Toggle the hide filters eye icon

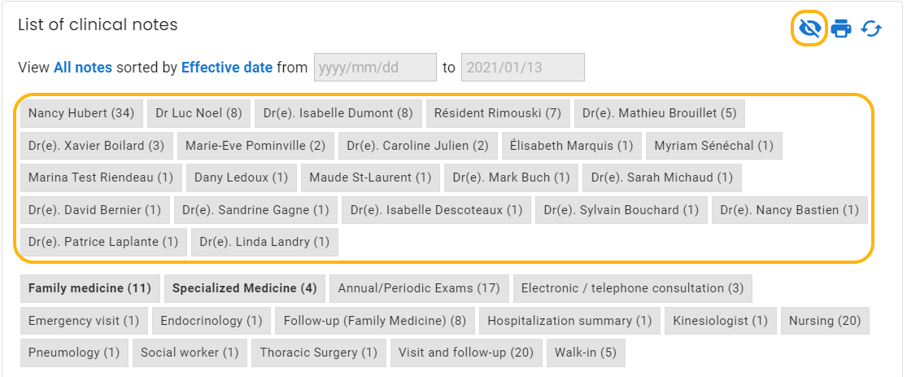(x=809, y=28)
